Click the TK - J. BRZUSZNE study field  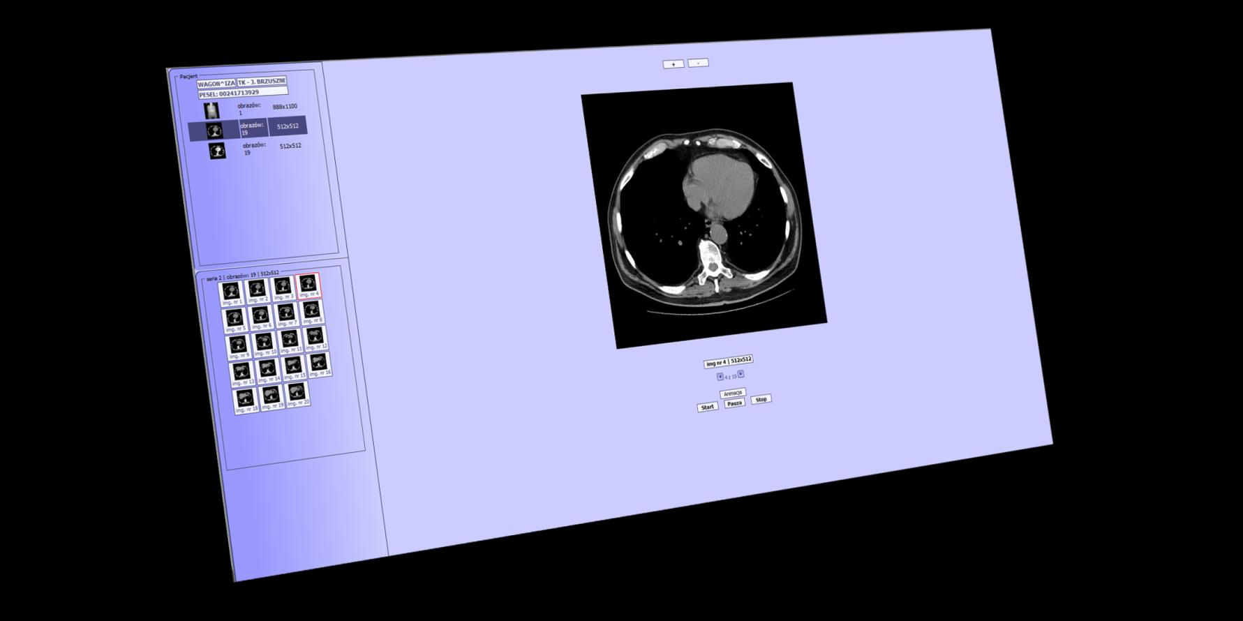pos(262,82)
